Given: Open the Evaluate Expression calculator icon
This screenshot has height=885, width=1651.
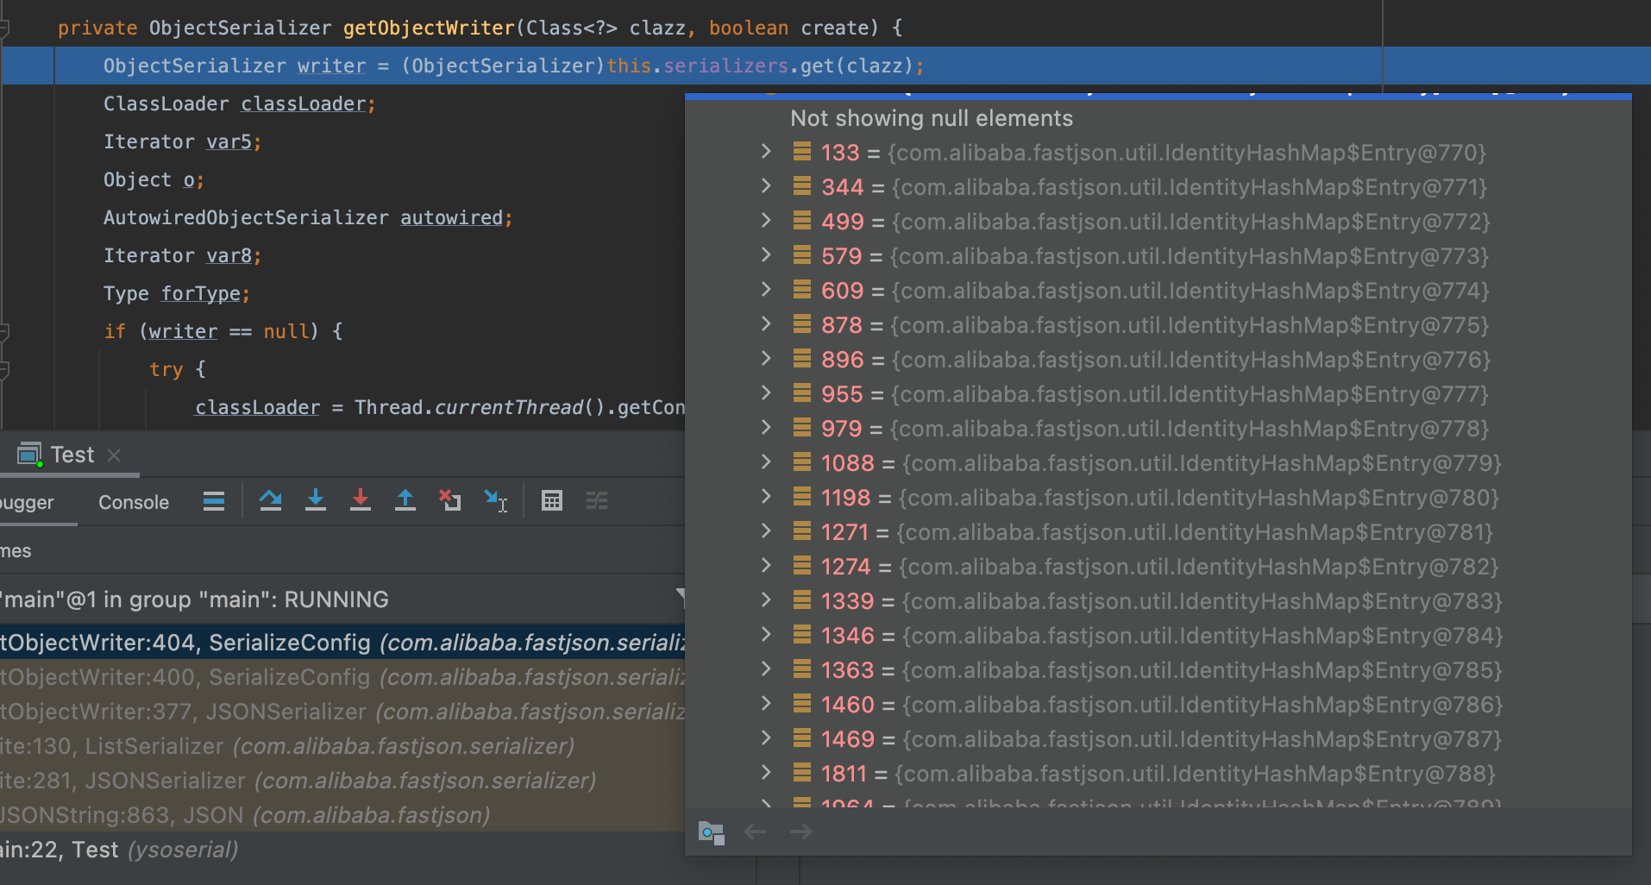Looking at the screenshot, I should (x=552, y=501).
